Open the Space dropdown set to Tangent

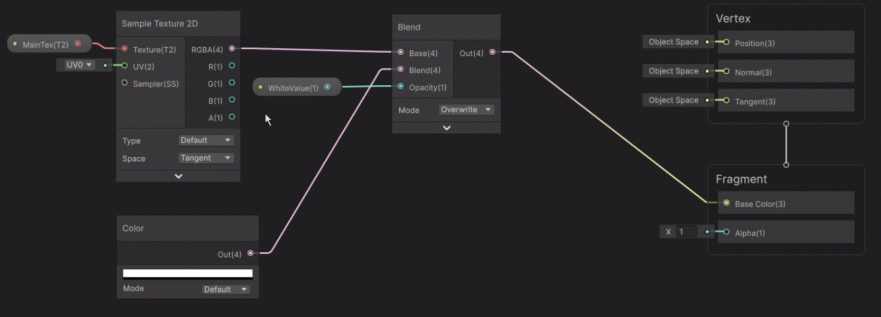click(206, 158)
